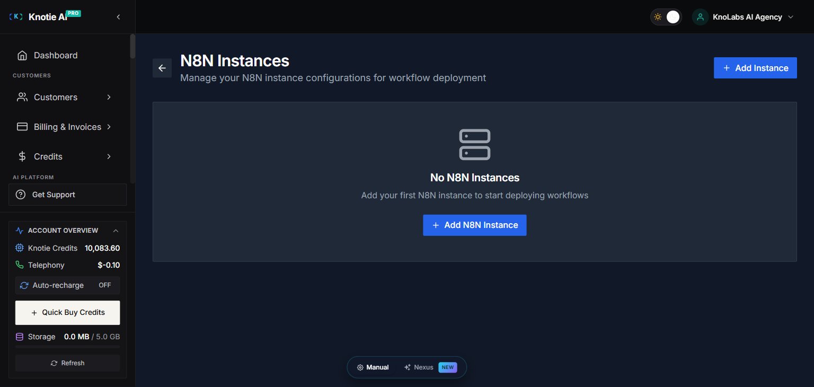The height and width of the screenshot is (387, 814).
Task: Click Quick Buy Credits button
Action: (x=67, y=313)
